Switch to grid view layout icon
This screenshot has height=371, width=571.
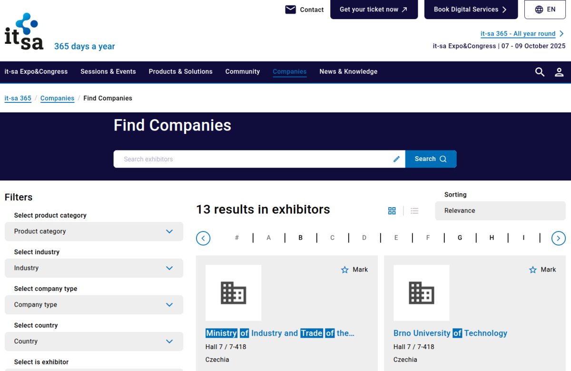[392, 211]
